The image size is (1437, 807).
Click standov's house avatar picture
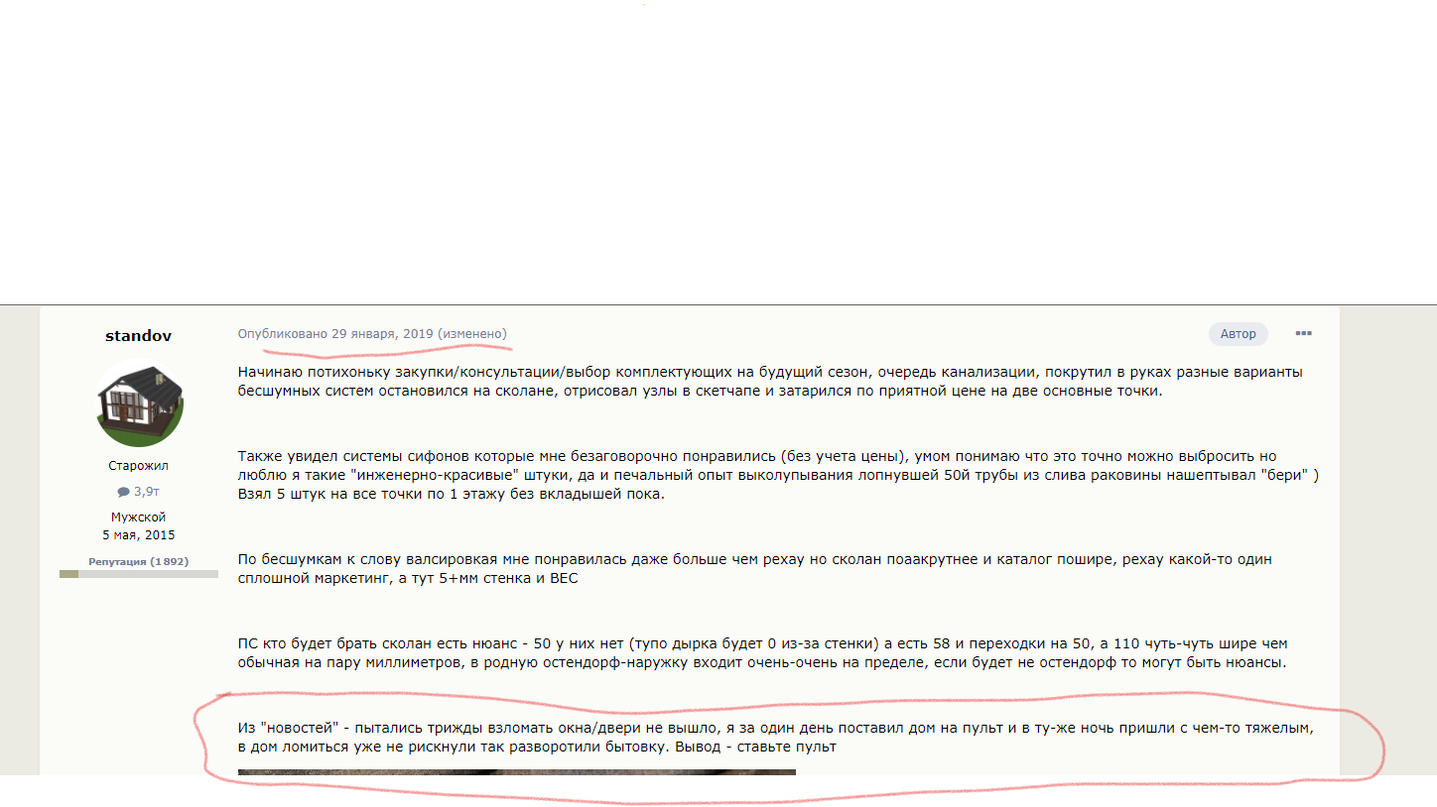pyautogui.click(x=139, y=403)
